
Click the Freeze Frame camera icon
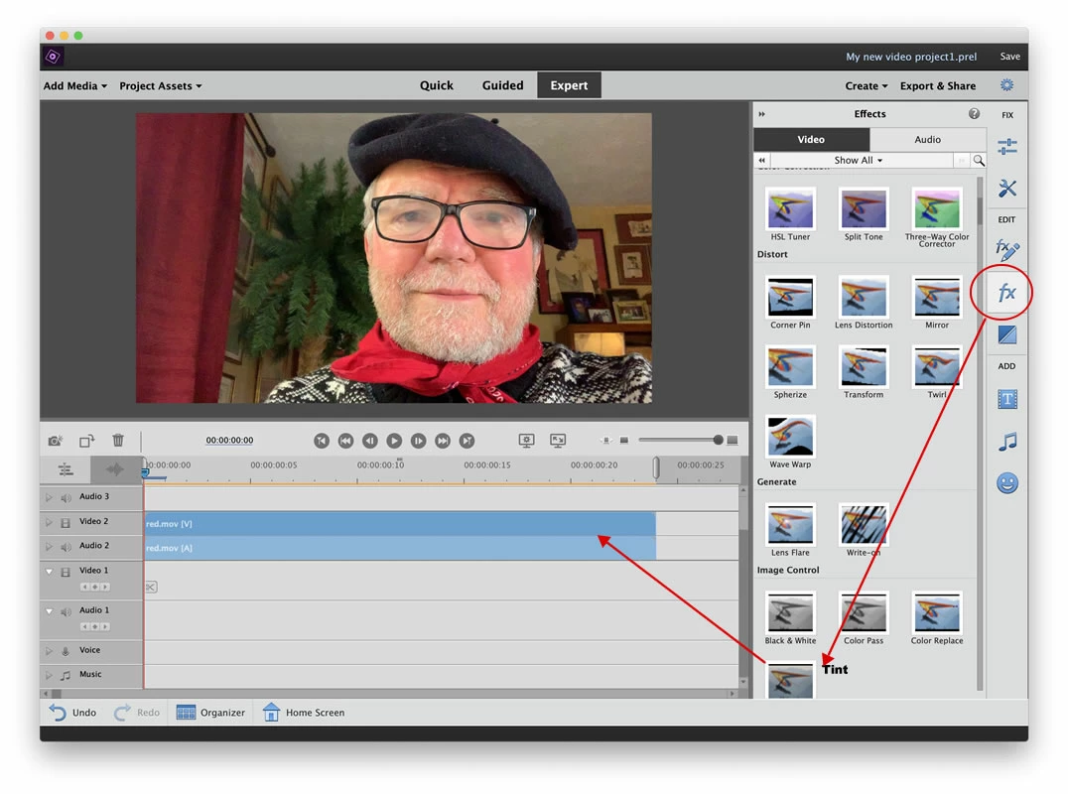tap(56, 441)
